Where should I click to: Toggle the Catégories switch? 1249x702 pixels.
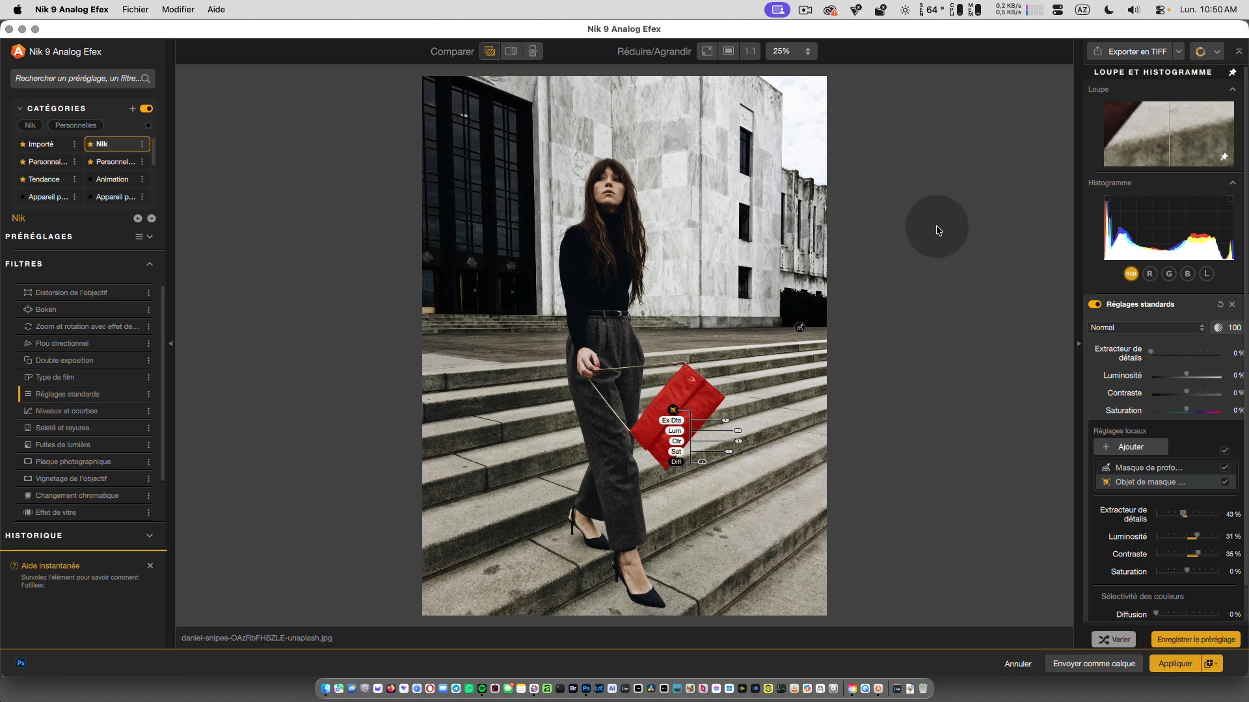point(146,109)
